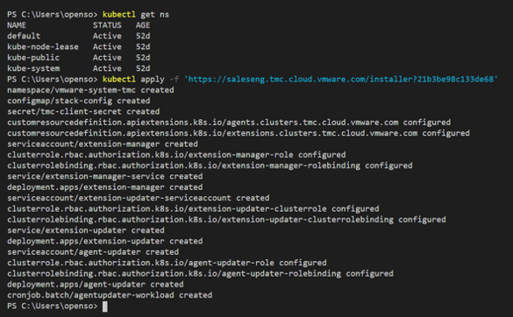Image resolution: width=513 pixels, height=317 pixels.
Task: Click the installer URL in the apply command
Action: click(341, 80)
